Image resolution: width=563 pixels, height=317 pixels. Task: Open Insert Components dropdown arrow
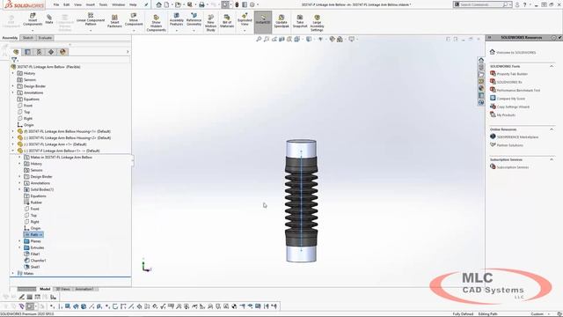point(33,31)
